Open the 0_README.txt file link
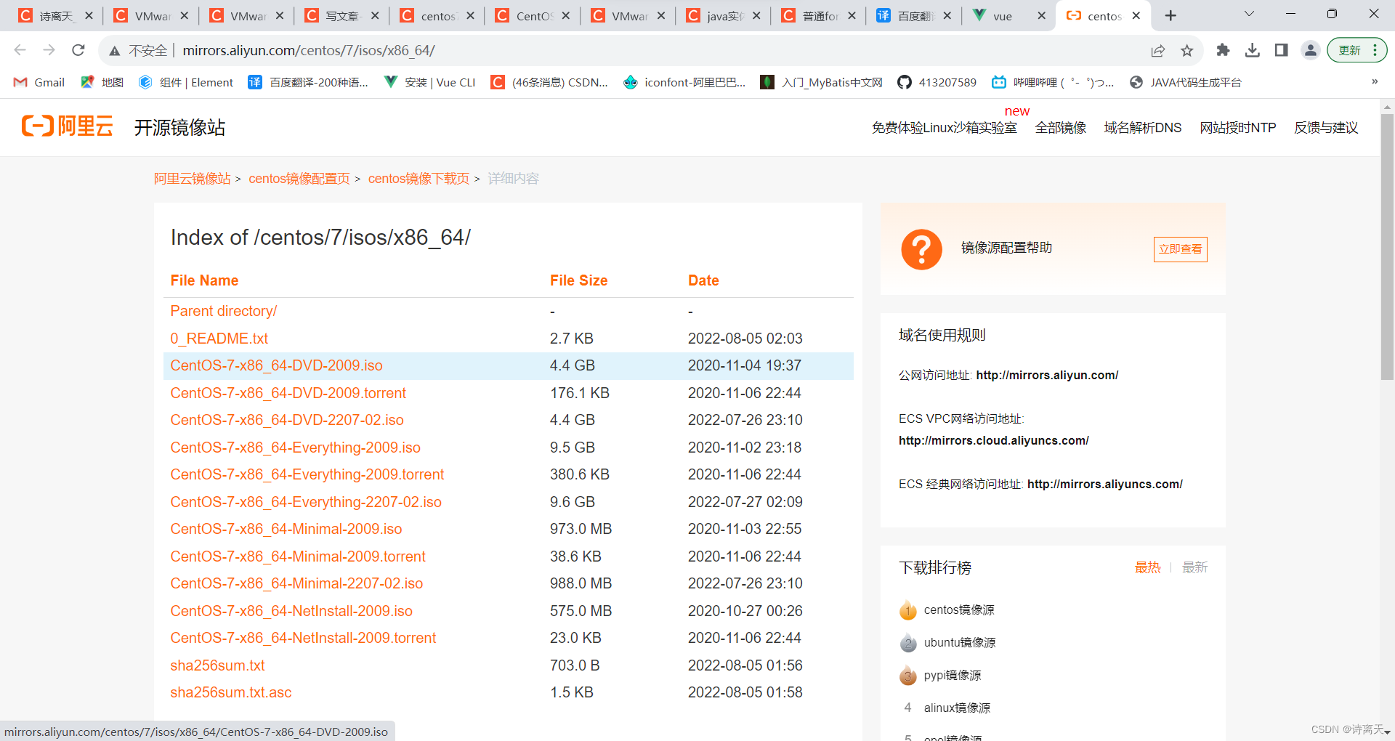 [219, 339]
